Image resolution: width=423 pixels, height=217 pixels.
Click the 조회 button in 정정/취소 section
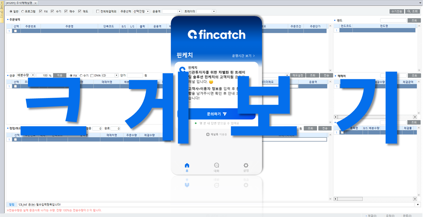click(x=310, y=129)
